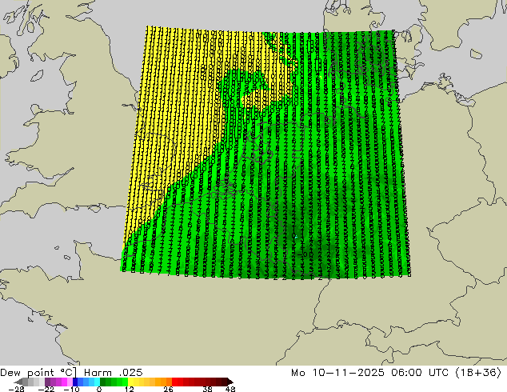Screen dimensions: 507x392
Task: Pick the dark blue legend swatch
Action: 75,382
